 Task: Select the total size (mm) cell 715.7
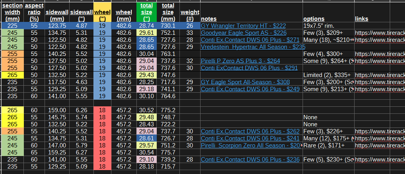point(168,167)
